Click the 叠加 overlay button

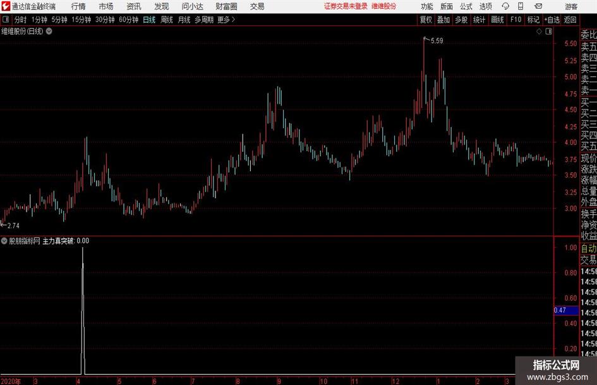(443, 20)
